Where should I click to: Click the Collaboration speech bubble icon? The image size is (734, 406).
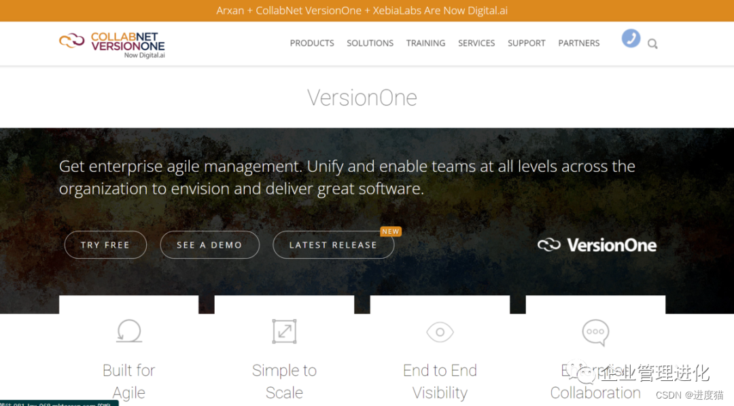point(595,332)
